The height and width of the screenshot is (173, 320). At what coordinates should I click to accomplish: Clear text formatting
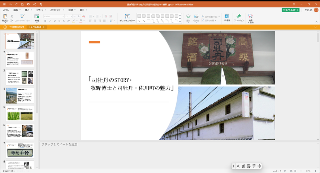point(83,16)
